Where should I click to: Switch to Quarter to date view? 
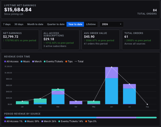coord(56,24)
